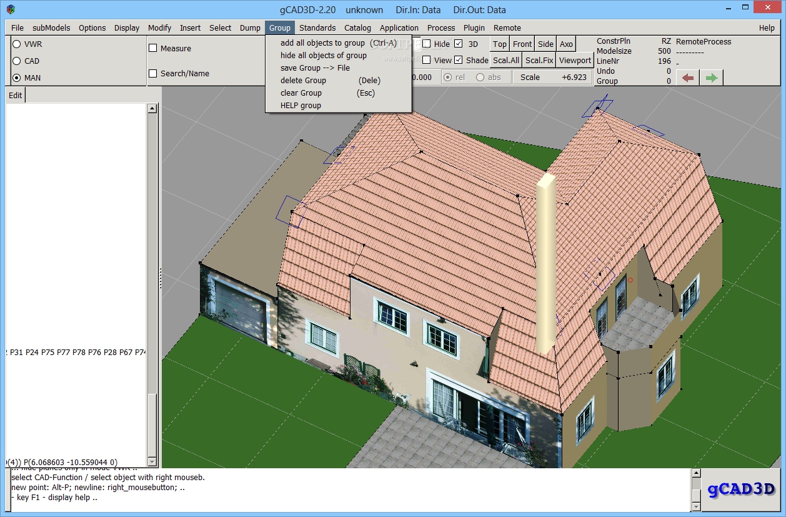Viewport: 786px width, 517px height.
Task: Switch to Side view
Action: 545,44
